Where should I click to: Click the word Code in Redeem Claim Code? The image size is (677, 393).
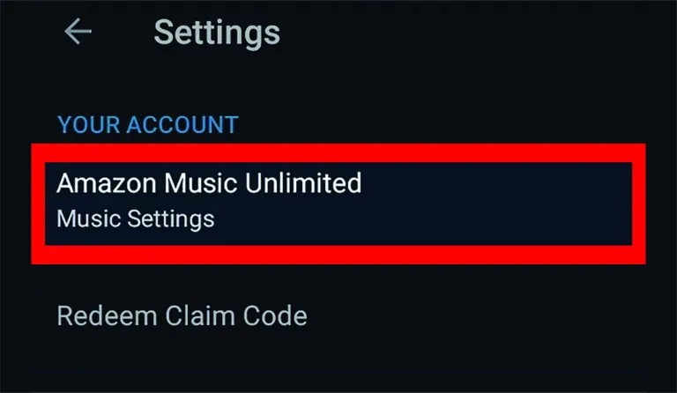[275, 315]
